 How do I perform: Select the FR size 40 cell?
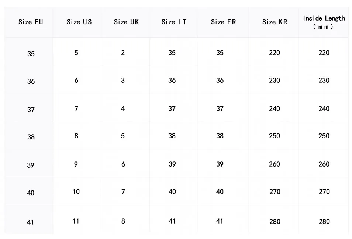click(220, 192)
